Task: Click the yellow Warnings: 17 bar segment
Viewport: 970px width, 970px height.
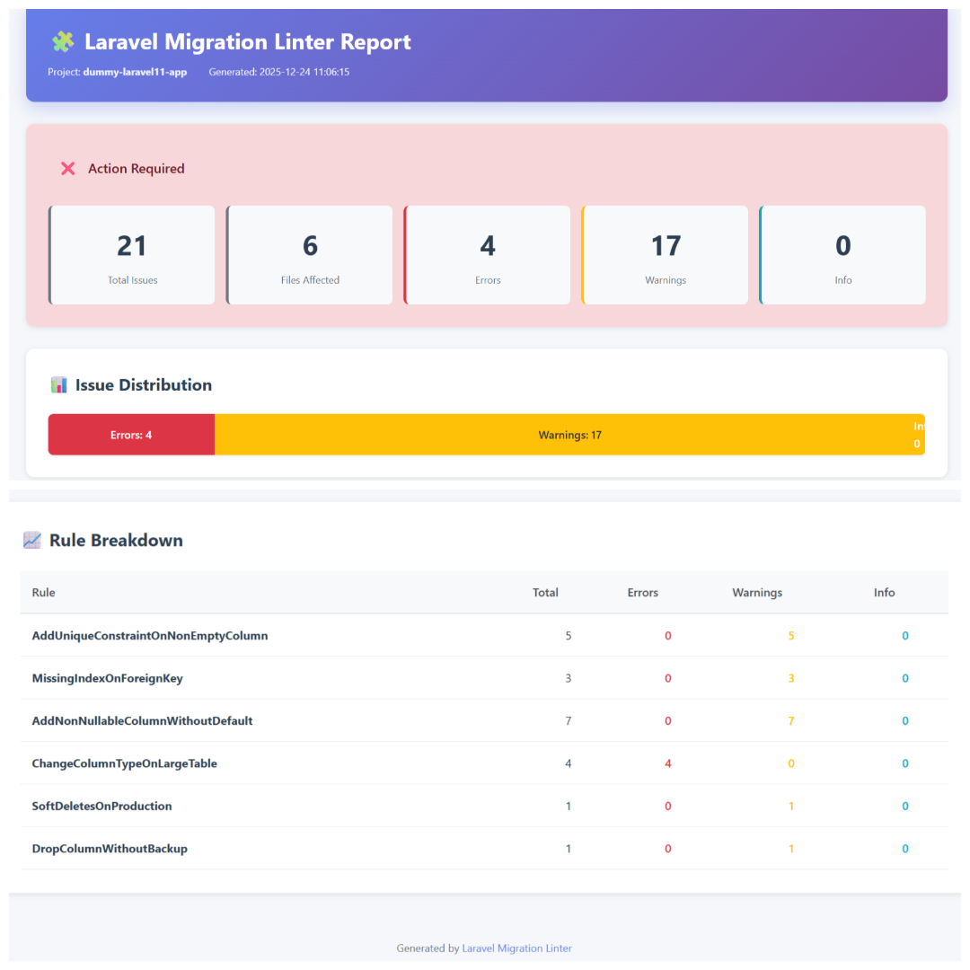Action: [x=569, y=435]
